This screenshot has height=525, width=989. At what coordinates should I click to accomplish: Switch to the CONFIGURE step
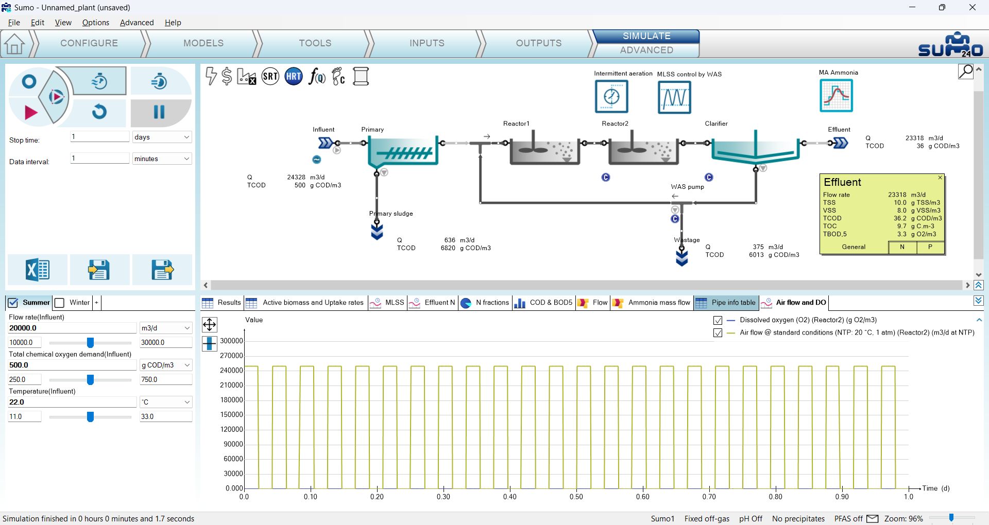click(x=89, y=43)
